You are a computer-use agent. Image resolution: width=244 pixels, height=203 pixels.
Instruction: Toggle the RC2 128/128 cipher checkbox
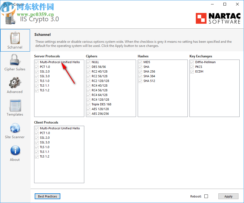click(x=89, y=81)
